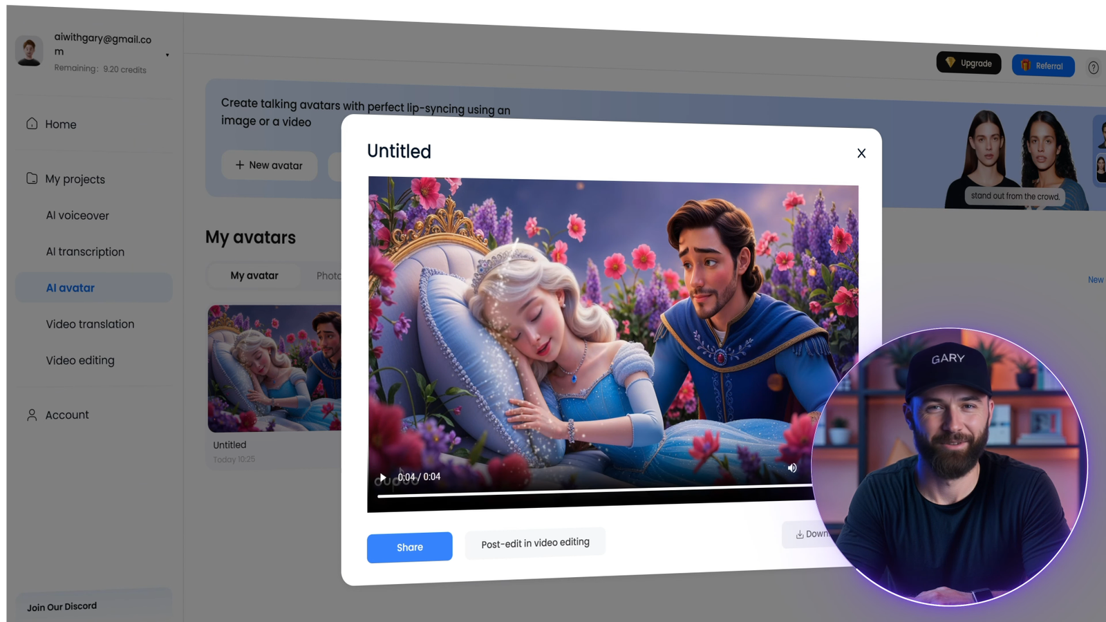This screenshot has height=622, width=1106.
Task: Click the My projects folder icon
Action: 32,178
